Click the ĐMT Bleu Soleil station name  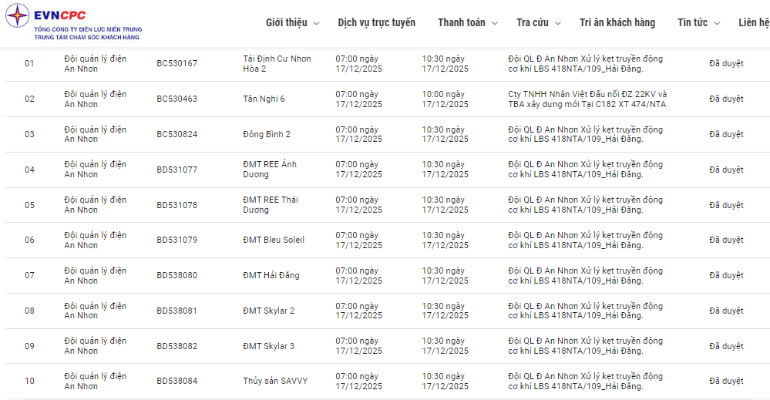point(274,240)
